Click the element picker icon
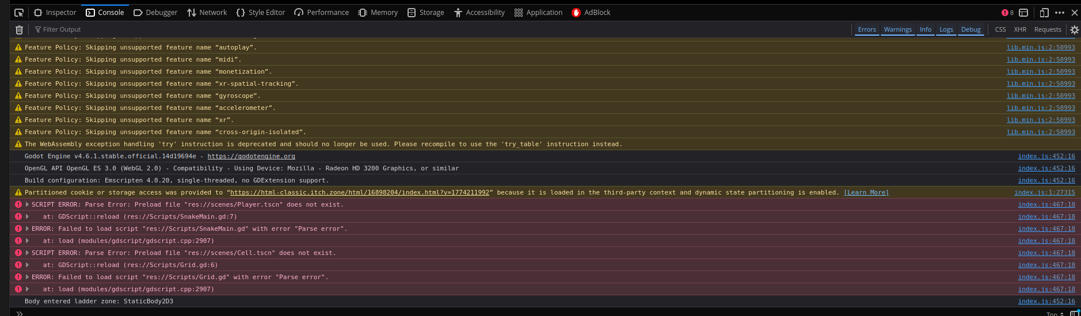1081x316 pixels. 19,13
